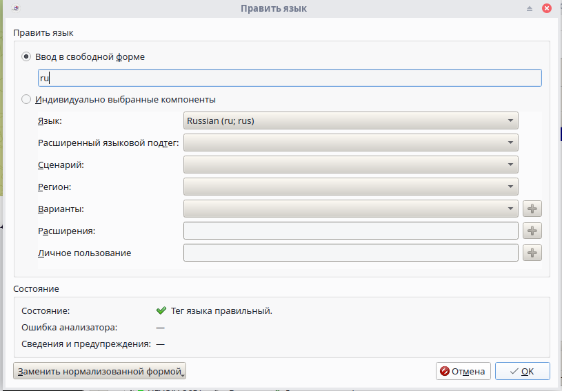562x391 pixels.
Task: Select the Ввод в свободной форме option
Action: (27, 57)
